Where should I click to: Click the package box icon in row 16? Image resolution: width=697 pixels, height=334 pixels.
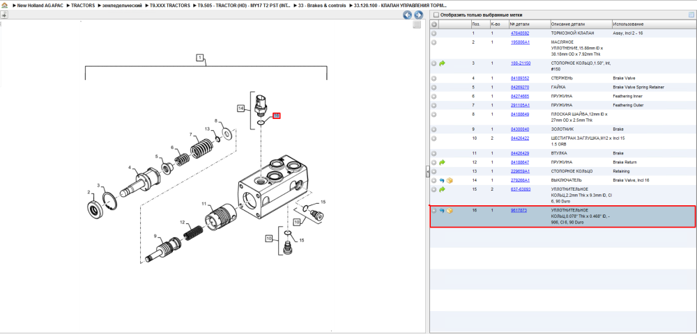pyautogui.click(x=450, y=211)
